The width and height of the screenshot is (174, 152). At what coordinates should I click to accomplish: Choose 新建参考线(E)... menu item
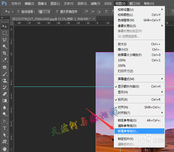pyautogui.click(x=139, y=131)
